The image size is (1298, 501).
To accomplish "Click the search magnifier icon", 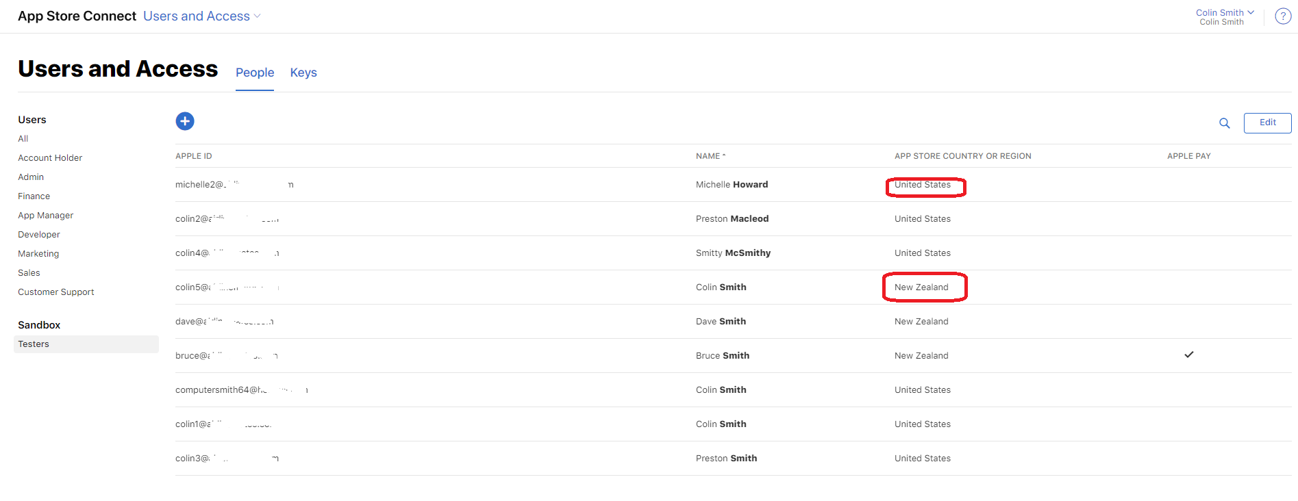I will (x=1224, y=123).
